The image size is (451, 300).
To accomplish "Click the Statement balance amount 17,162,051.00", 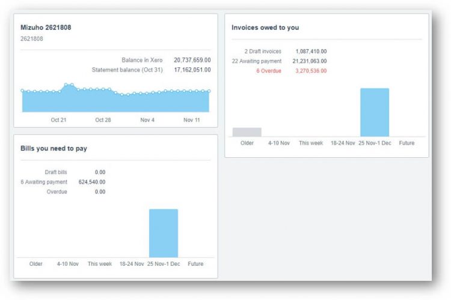I will [x=192, y=70].
